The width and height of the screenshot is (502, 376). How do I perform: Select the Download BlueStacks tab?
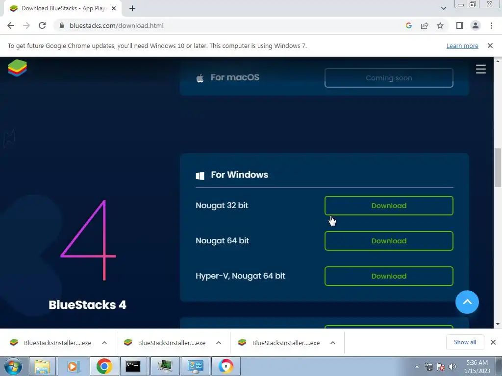[x=63, y=8]
